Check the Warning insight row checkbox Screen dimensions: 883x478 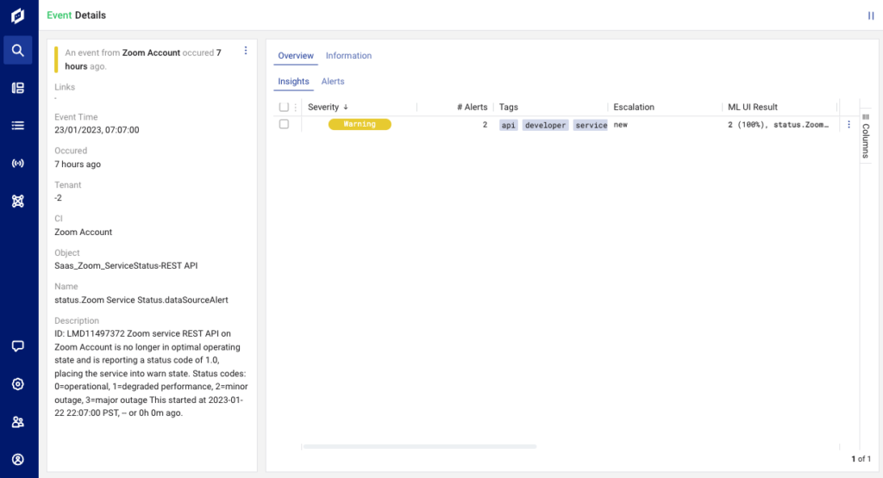pyautogui.click(x=284, y=124)
